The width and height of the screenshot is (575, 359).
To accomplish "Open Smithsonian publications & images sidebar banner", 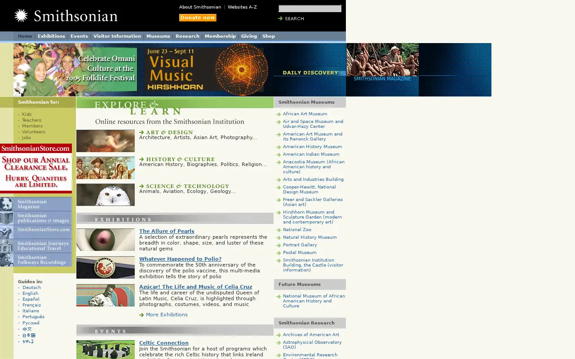I will pos(36,218).
